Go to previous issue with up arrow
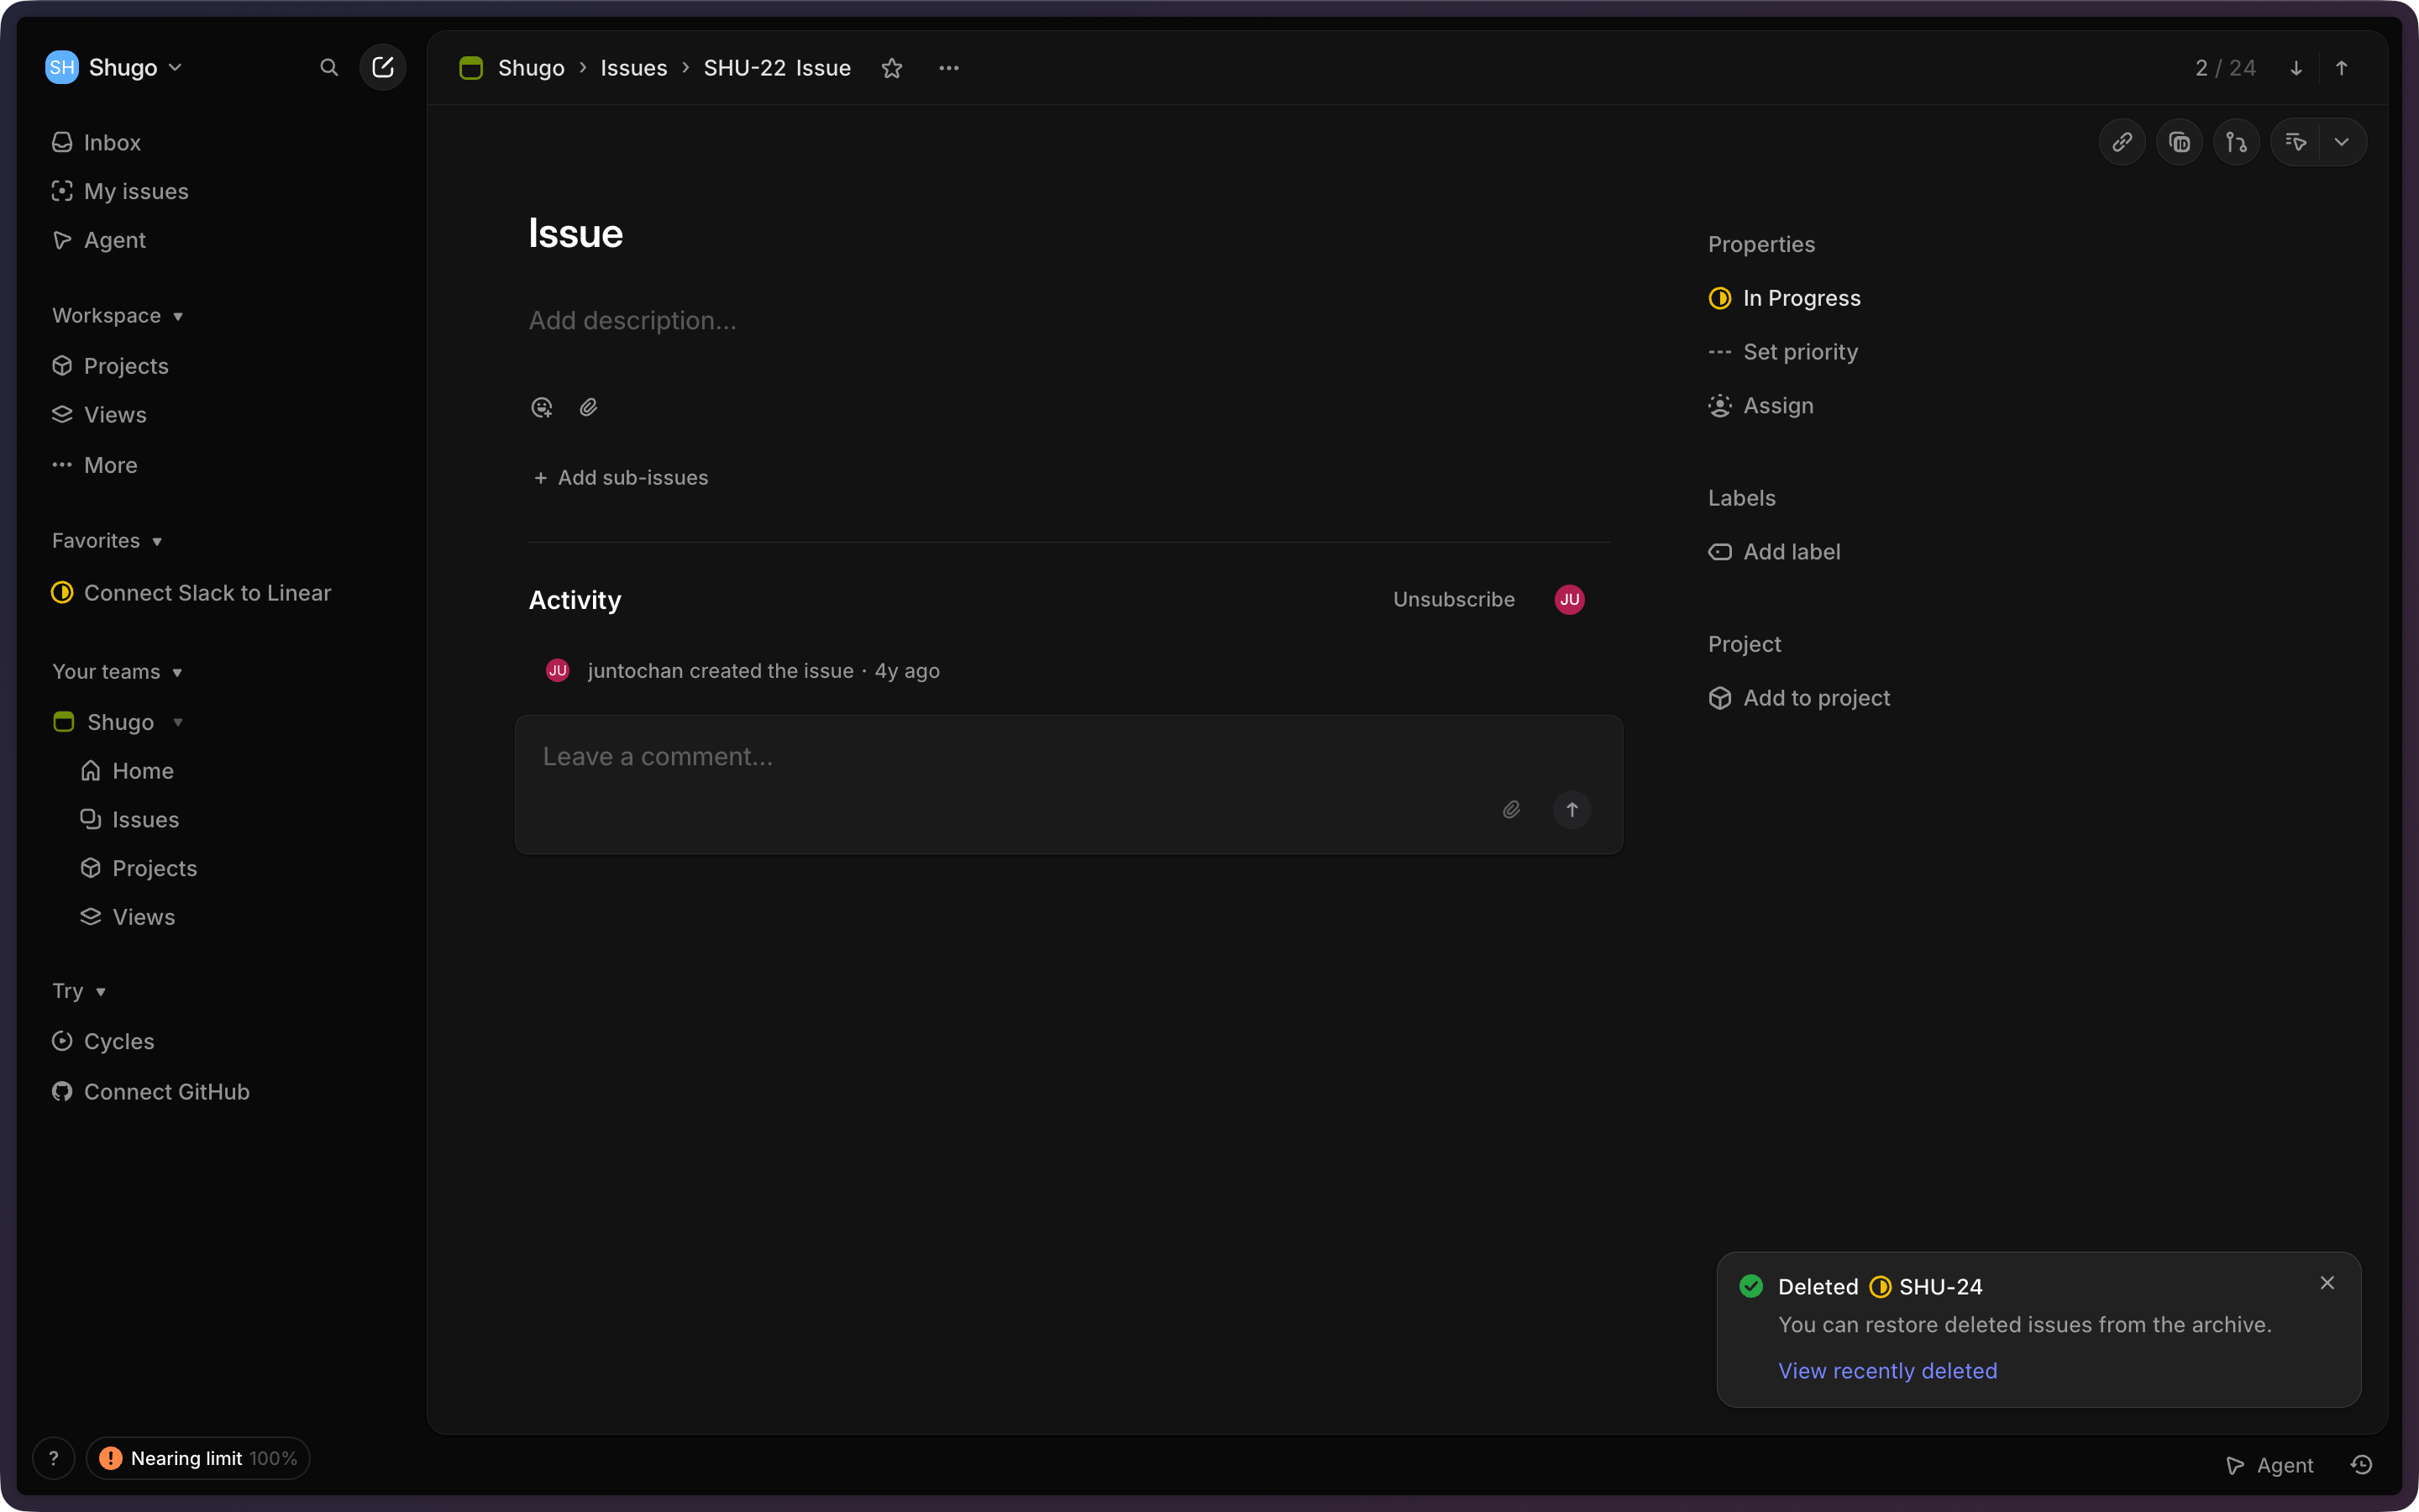The height and width of the screenshot is (1512, 2419). [2342, 68]
